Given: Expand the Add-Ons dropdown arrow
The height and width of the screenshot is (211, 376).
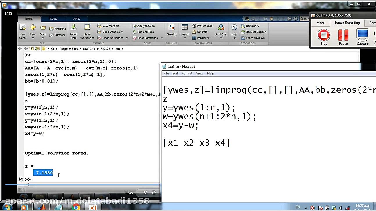Looking at the screenshot, I should coord(221,38).
